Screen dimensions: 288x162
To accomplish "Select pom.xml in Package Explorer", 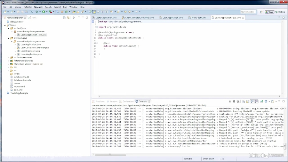I will 18,90.
